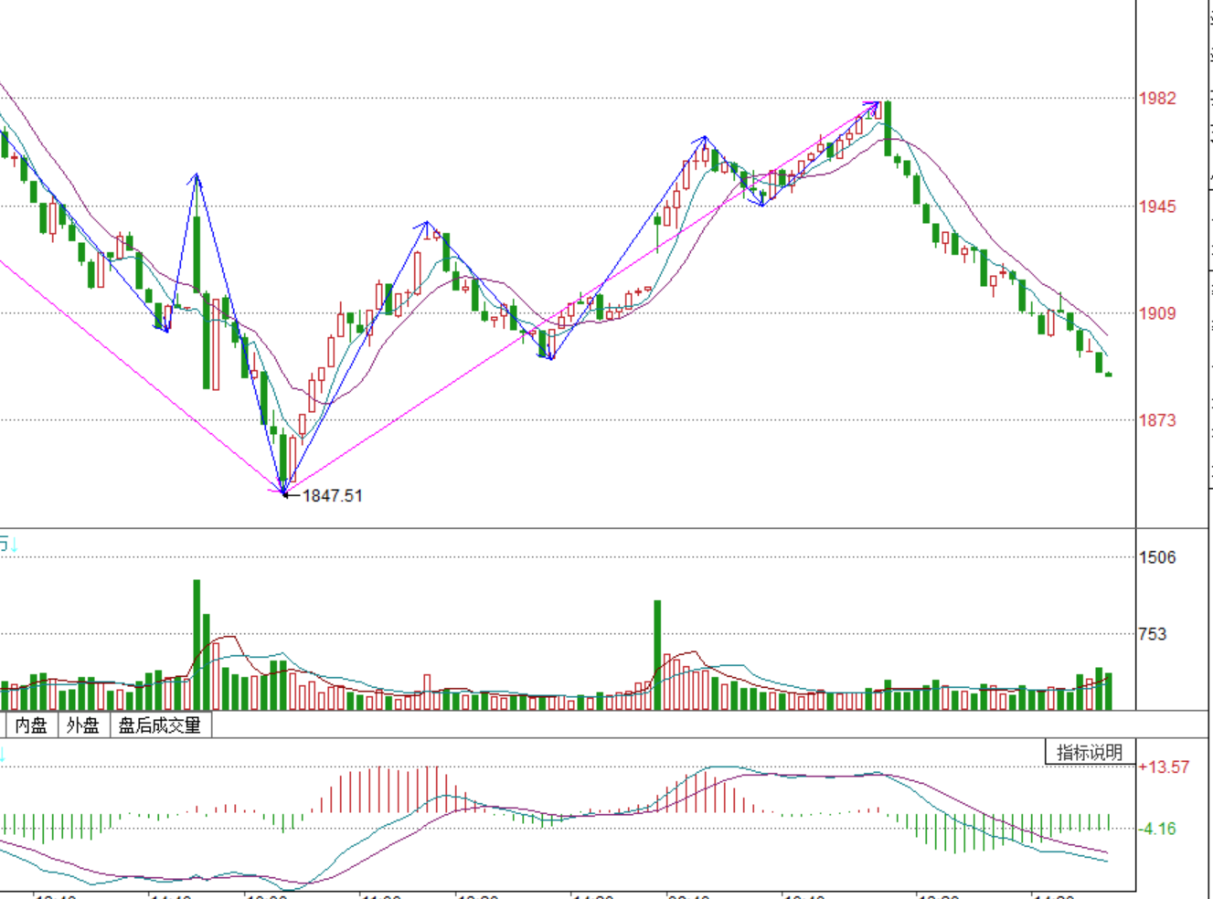The height and width of the screenshot is (899, 1213).
Task: Select the last candlestick on the right
Action: [x=1109, y=374]
